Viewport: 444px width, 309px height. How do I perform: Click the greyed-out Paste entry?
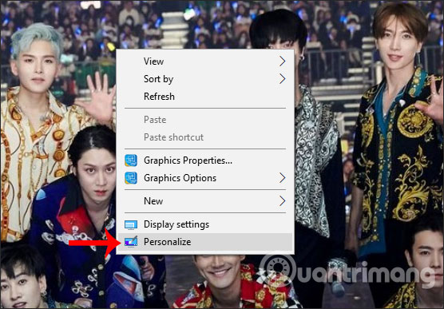pos(205,120)
